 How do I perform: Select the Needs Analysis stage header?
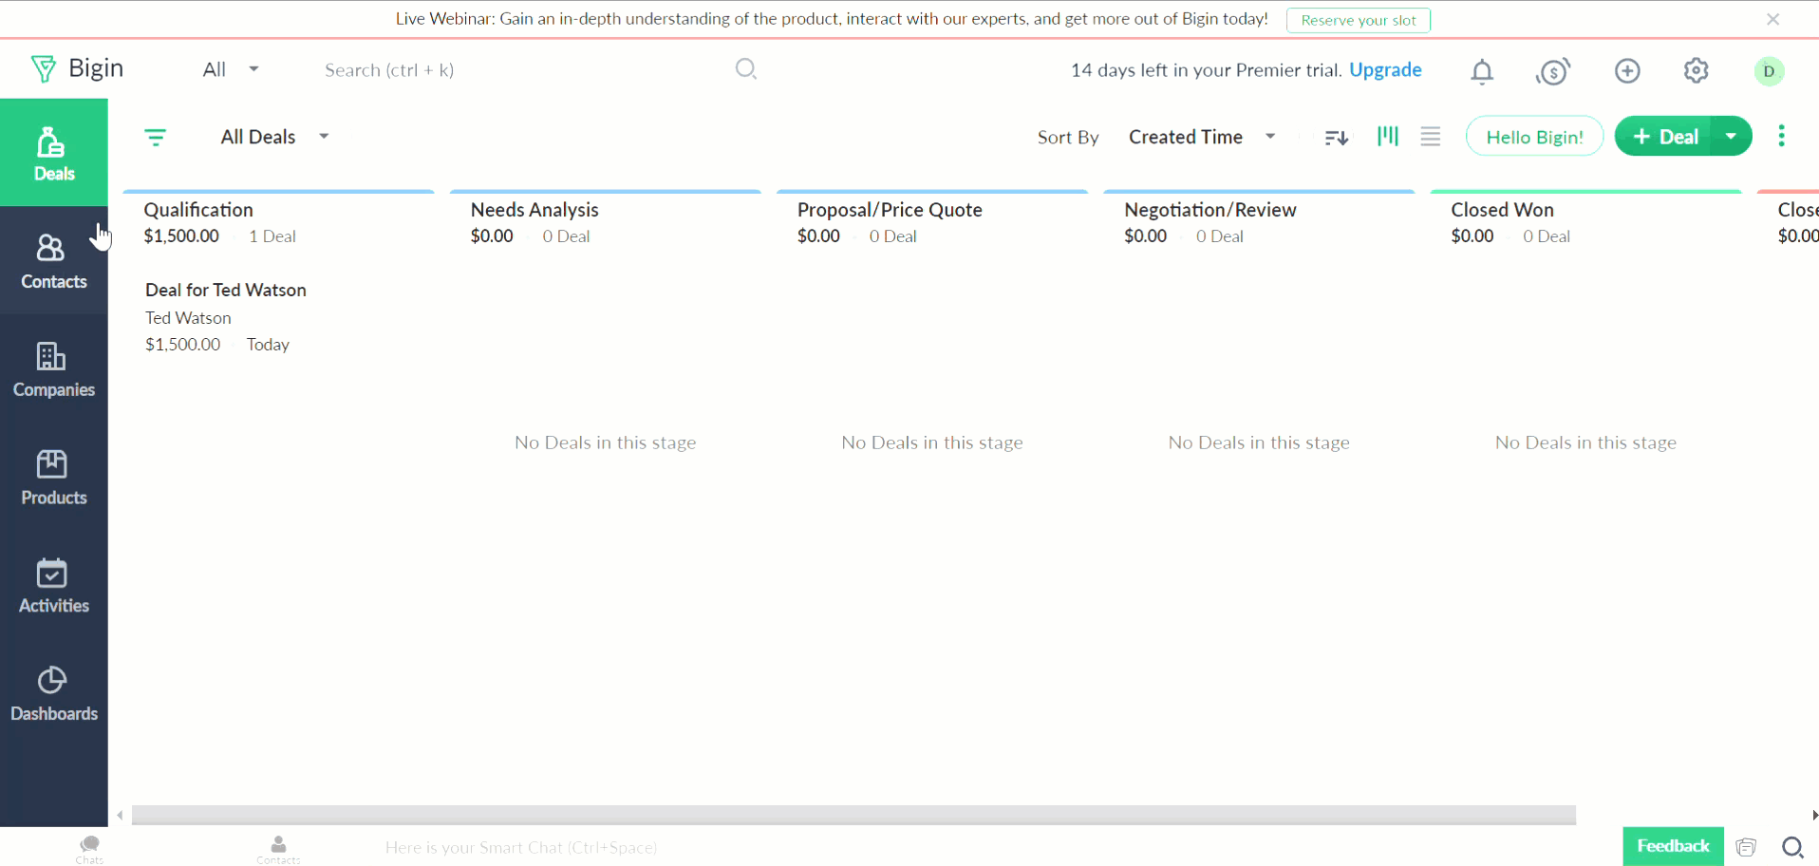534,210
